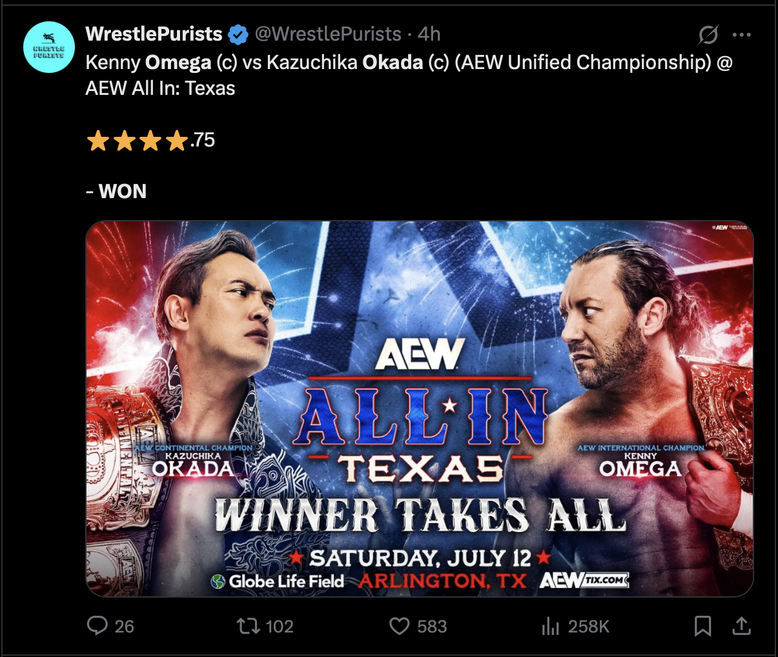This screenshot has width=778, height=657.
Task: Open the 4h timestamp permalink
Action: 429,34
